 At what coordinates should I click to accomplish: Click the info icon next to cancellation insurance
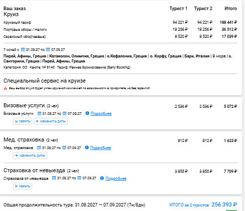tap(102, 178)
